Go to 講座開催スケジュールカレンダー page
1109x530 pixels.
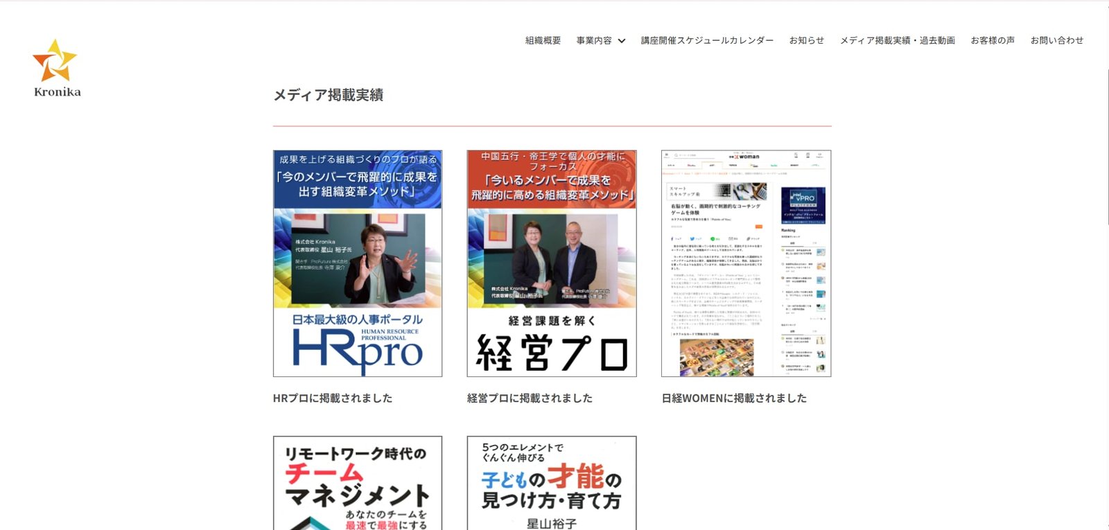coord(707,41)
